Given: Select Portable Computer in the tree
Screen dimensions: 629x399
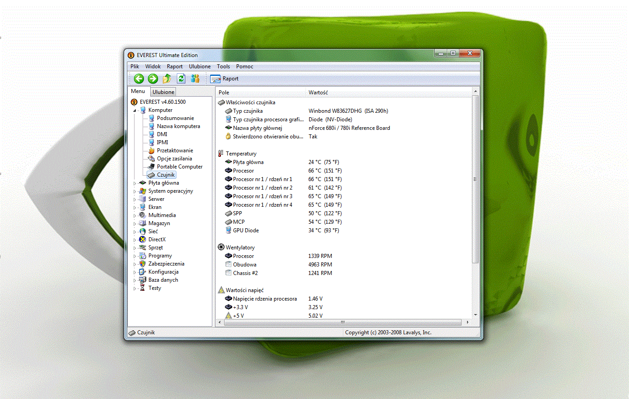Looking at the screenshot, I should [180, 167].
